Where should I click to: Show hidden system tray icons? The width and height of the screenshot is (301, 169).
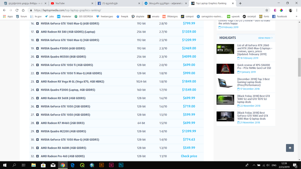[x=254, y=165]
